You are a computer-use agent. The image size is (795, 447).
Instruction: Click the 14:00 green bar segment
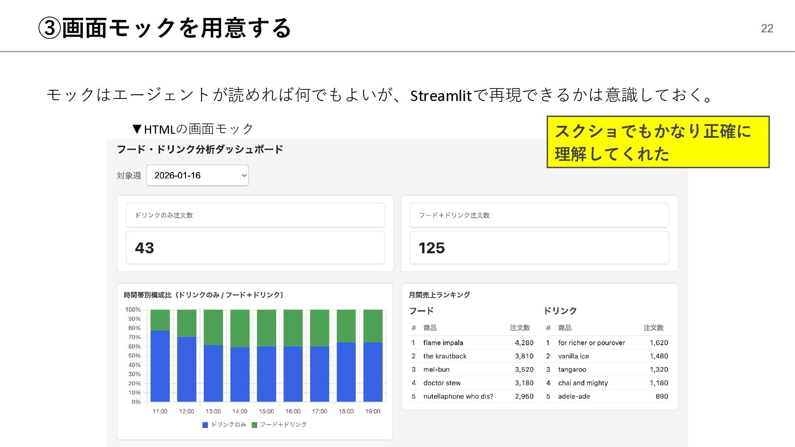point(240,328)
